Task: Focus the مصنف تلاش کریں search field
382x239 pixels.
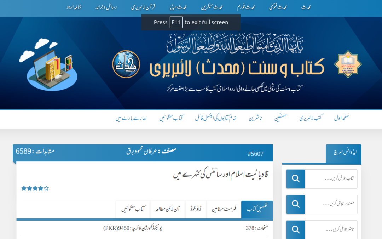Action: click(331, 204)
